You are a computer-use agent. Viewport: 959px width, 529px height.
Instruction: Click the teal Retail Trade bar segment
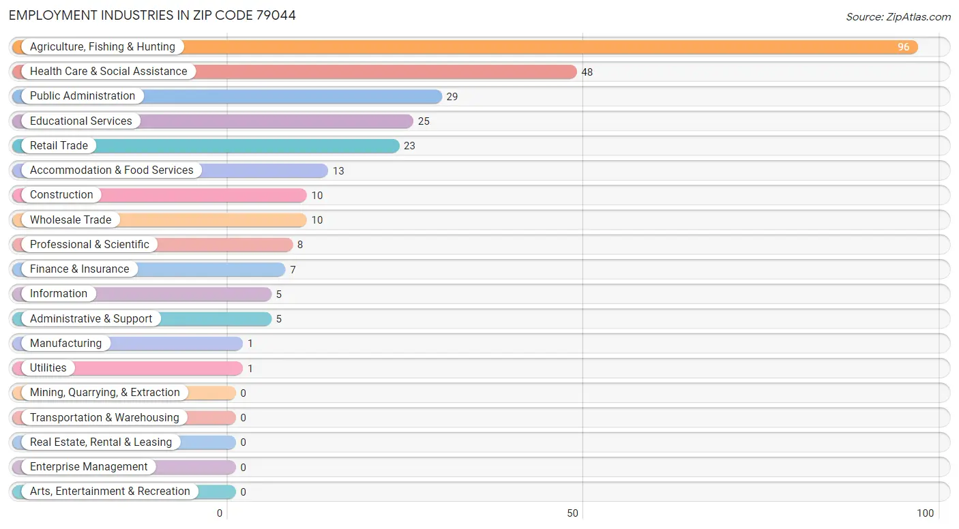pos(206,146)
